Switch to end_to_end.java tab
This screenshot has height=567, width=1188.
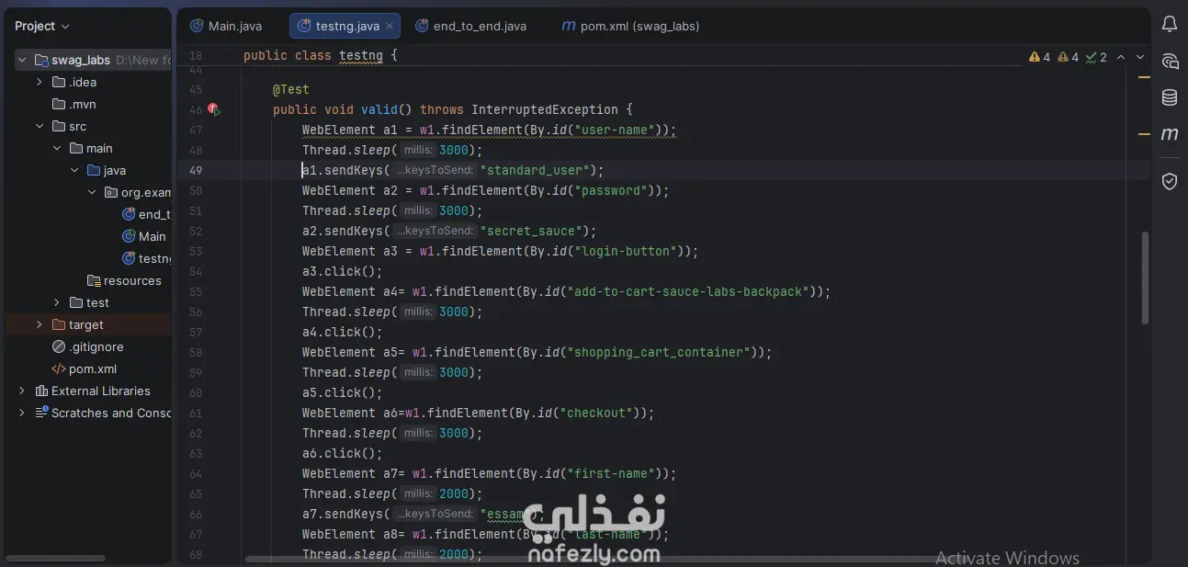470,26
